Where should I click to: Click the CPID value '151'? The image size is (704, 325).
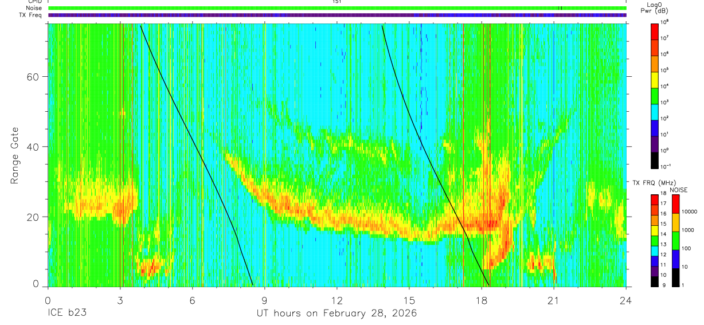[337, 2]
